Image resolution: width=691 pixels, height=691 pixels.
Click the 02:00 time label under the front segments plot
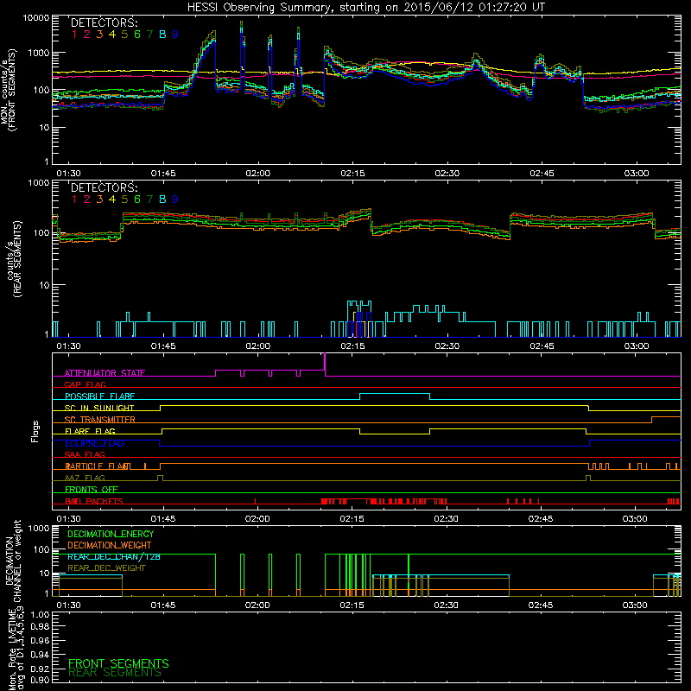tap(257, 174)
